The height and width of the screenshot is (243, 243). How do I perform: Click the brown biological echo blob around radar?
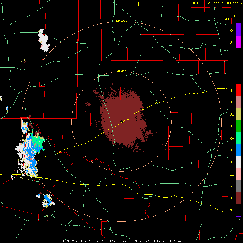coord(122,119)
